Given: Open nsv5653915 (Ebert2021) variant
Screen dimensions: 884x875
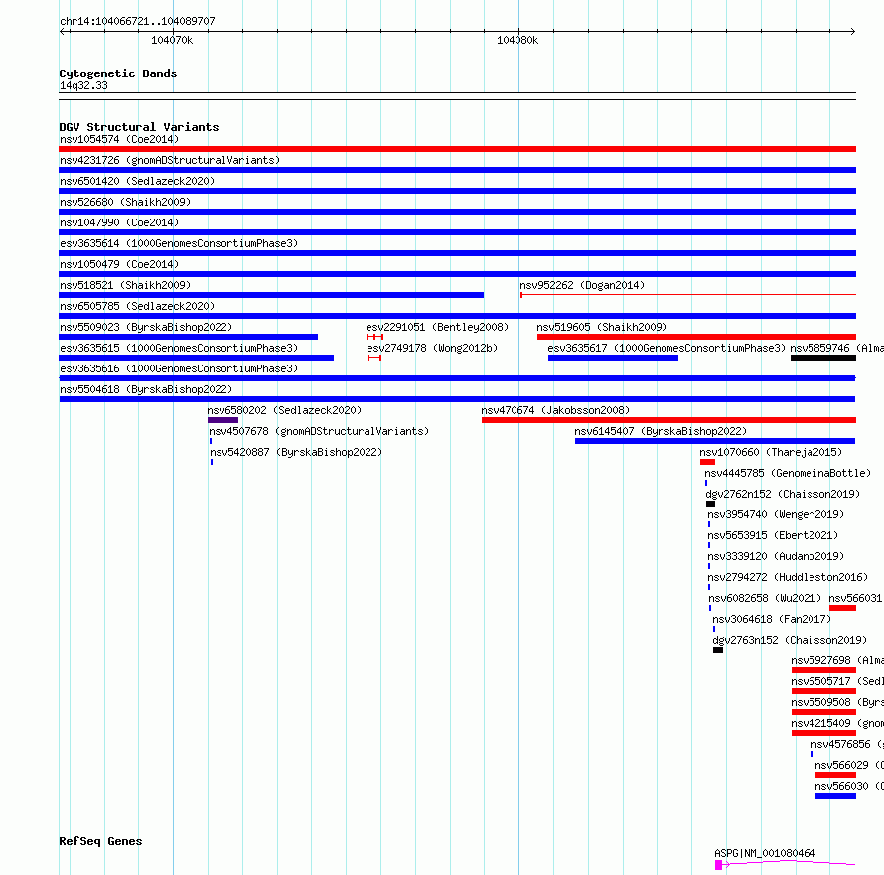Looking at the screenshot, I should coord(773,535).
